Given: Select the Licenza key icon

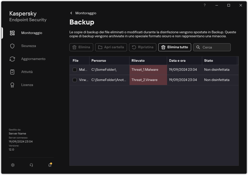Looking at the screenshot, I should (x=12, y=85).
